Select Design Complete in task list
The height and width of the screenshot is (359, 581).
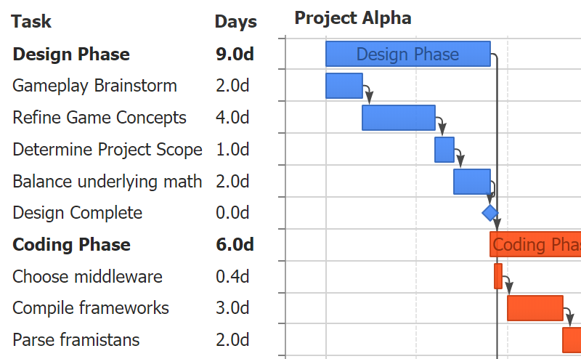pos(77,213)
